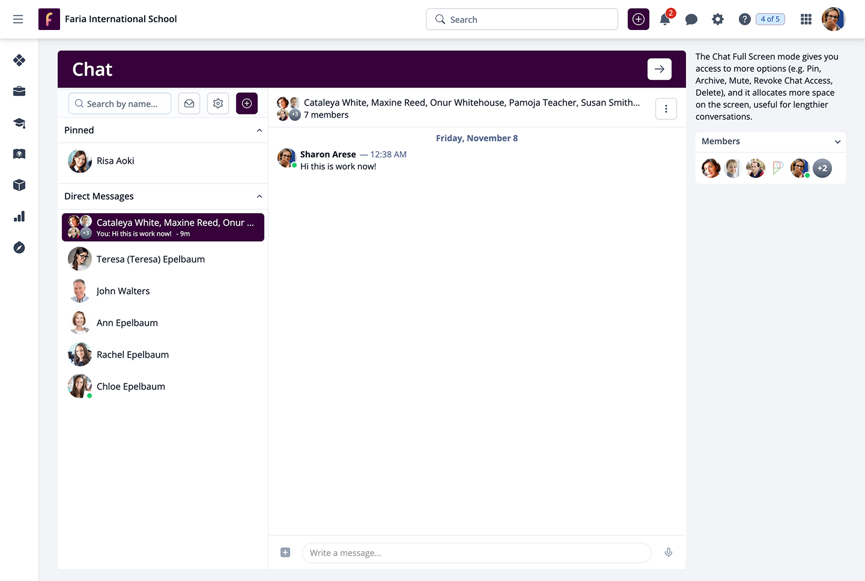Viewport: 865px width, 581px height.
Task: Click the 4 of 5 badge
Action: tap(770, 19)
